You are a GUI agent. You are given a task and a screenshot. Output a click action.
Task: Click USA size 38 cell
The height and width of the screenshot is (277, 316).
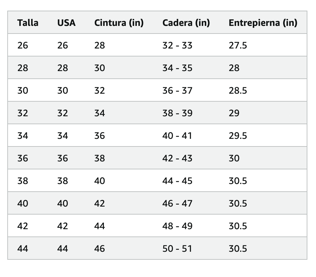tap(62, 181)
